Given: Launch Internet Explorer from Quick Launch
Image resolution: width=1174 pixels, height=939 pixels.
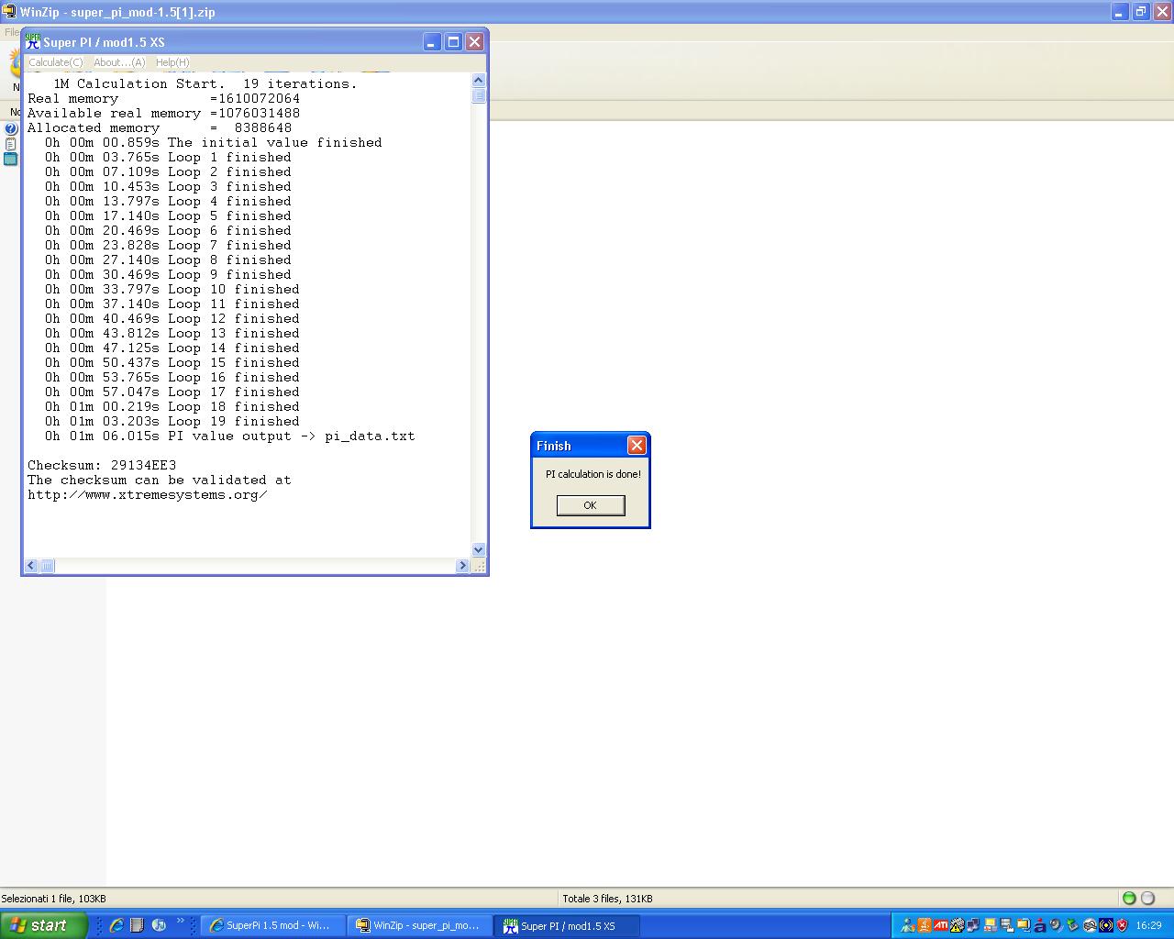Looking at the screenshot, I should pos(116,925).
